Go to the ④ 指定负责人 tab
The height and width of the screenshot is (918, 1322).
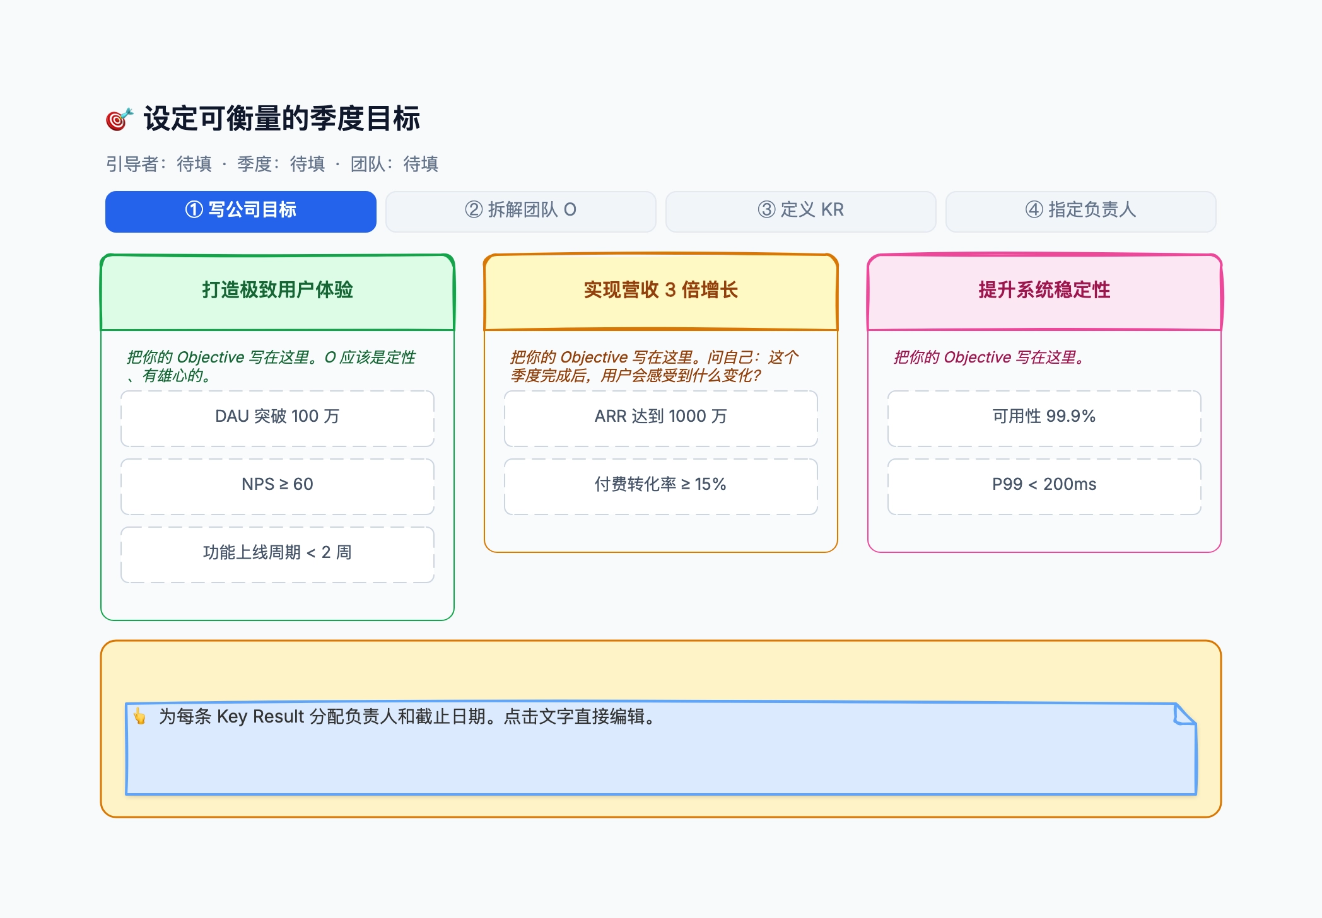pos(1080,211)
